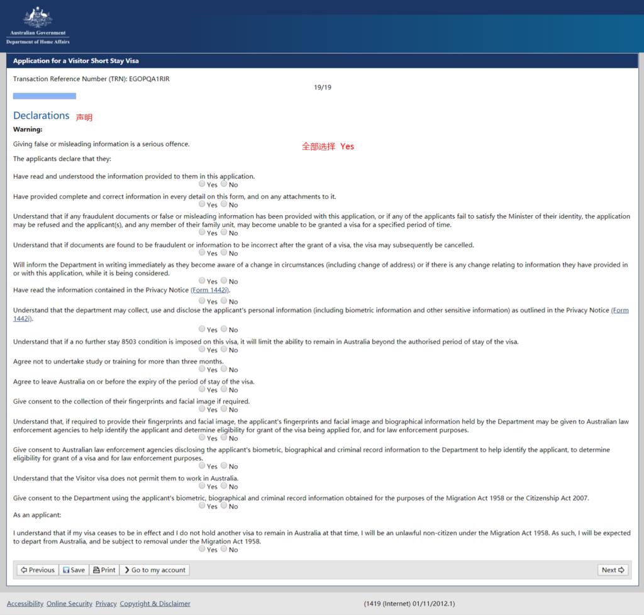This screenshot has height=615, width=644.
Task: Select Yes for 'Have read the Privacy Notice'
Action: (x=202, y=301)
